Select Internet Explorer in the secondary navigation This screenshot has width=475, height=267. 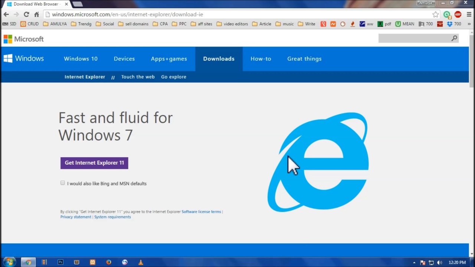click(85, 77)
